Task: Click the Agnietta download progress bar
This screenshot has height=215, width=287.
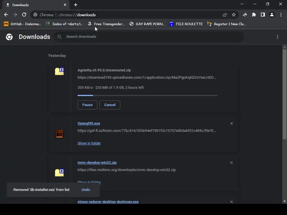Action: [x=147, y=95]
